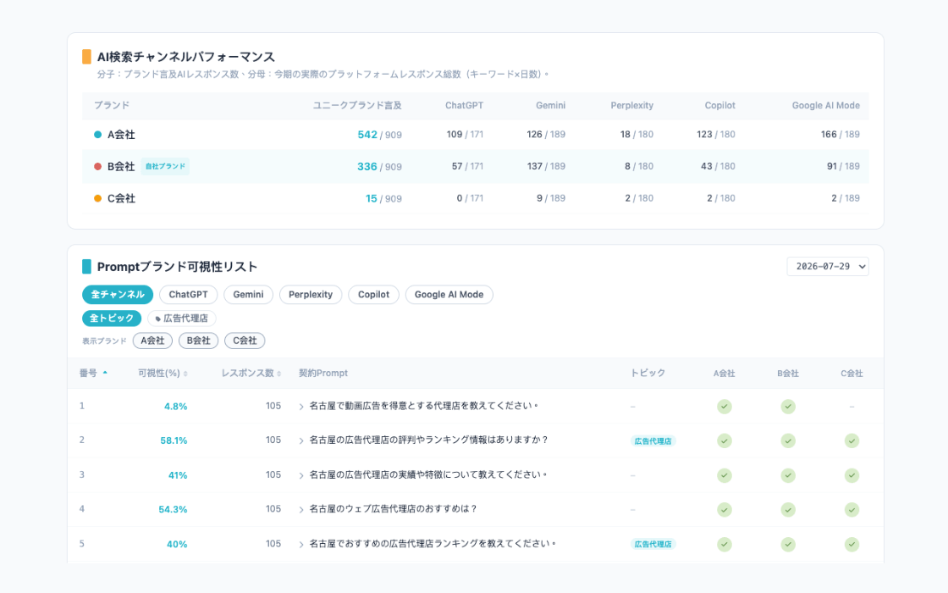Screen dimensions: 948x593
Task: Expand prompt row 名古屋で動画広告を得意とする代理店
Action: 301,407
